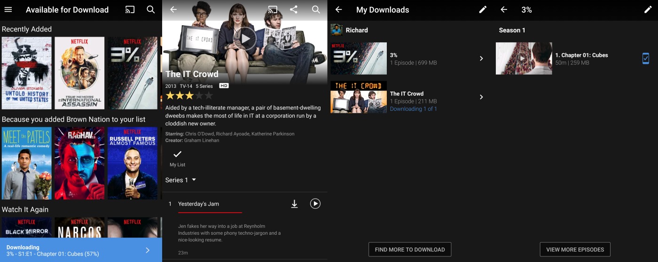This screenshot has width=658, height=262.
Task: Click 'Because you added Brown Nation' heading
Action: 74,119
